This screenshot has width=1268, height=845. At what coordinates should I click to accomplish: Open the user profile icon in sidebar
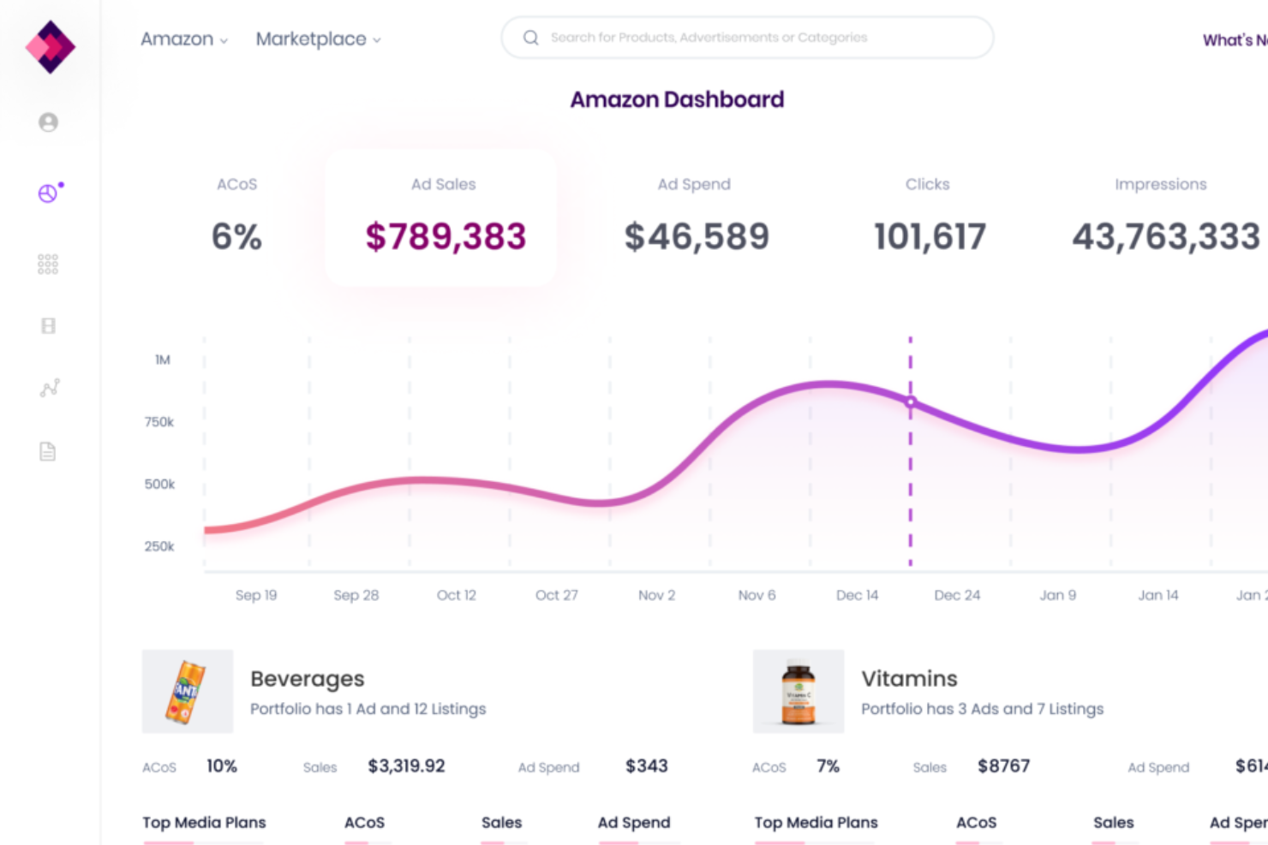point(48,122)
